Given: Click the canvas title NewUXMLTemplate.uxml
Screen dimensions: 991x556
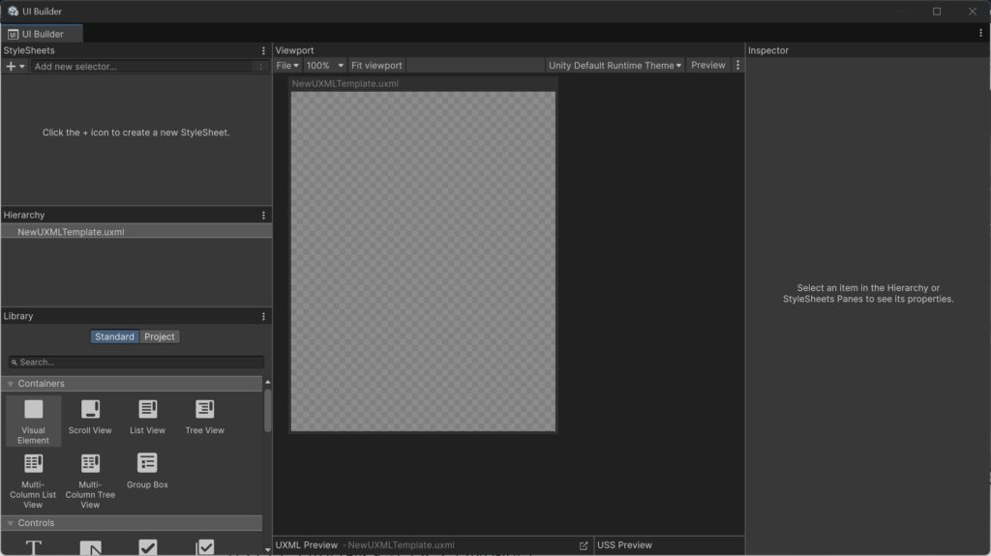Looking at the screenshot, I should (345, 83).
